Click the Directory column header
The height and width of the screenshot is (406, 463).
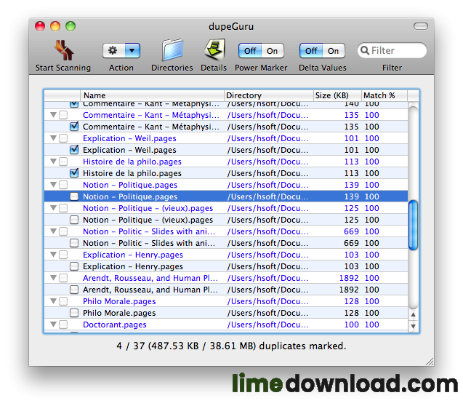pos(267,95)
